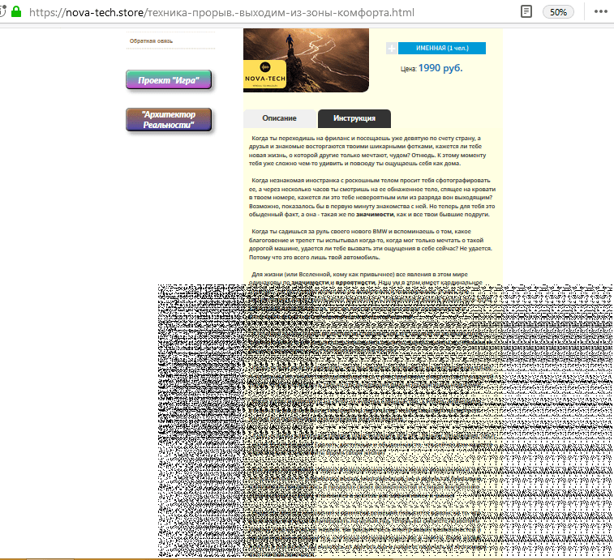Open the three-dot page actions menu
The image size is (614, 560).
(599, 12)
